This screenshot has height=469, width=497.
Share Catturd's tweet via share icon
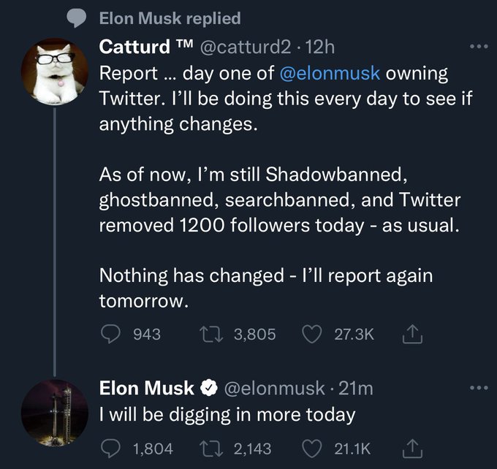(x=409, y=334)
